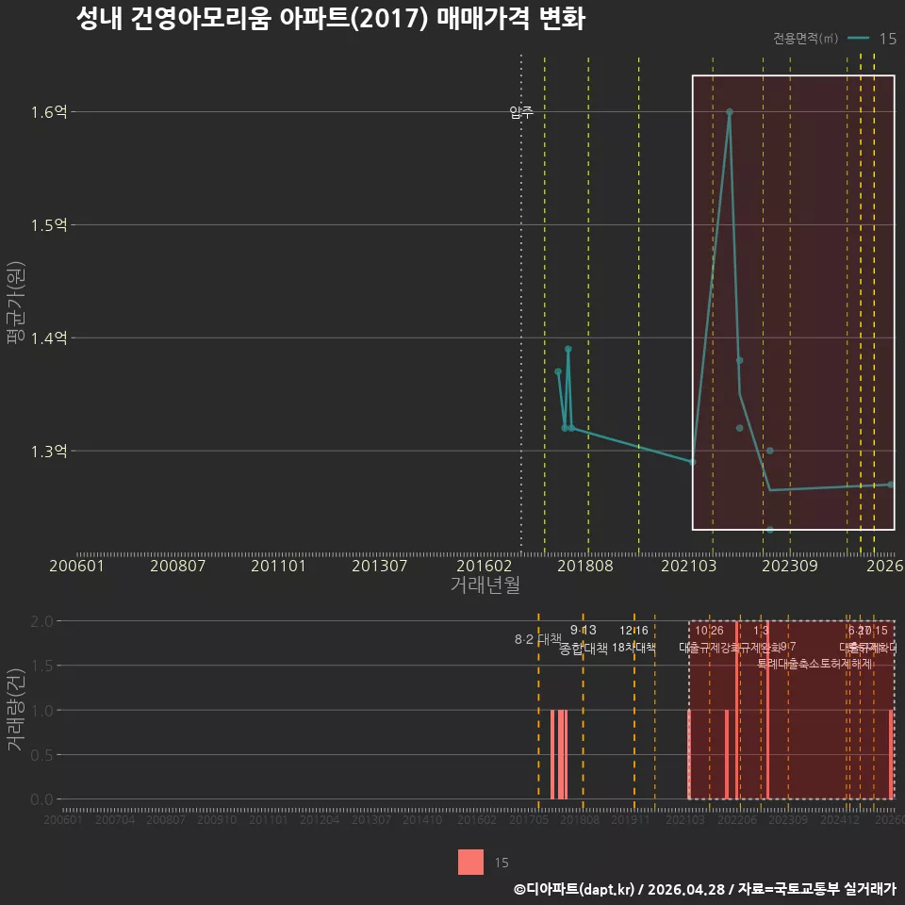This screenshot has width=905, height=905.
Task: Click the 201204 label on the volume chart axis
Action: (320, 819)
